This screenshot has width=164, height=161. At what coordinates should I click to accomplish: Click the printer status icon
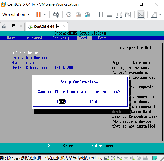pyautogui.click(x=126, y=158)
